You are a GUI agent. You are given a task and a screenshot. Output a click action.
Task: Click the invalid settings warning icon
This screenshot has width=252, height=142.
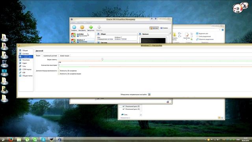(x=149, y=95)
